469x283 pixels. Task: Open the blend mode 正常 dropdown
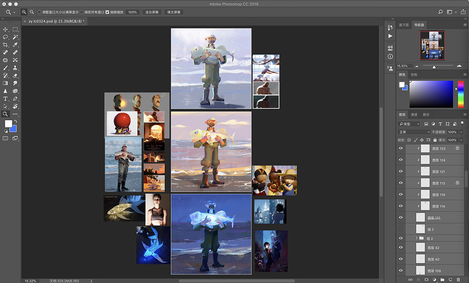[414, 132]
